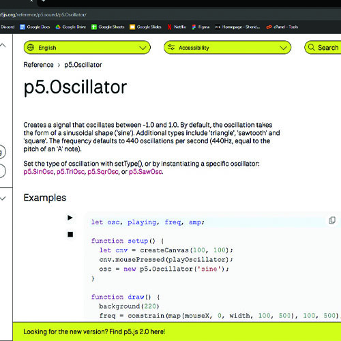341x341 pixels.
Task: Click code line with new p5.Oscillator('sine')
Action: 164,269
